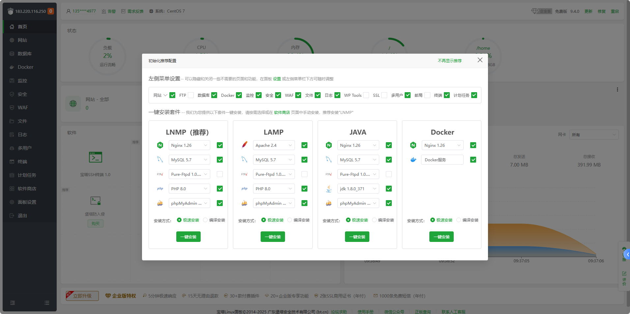630x314 pixels.
Task: Uncheck the 网站 menu checkbox
Action: pyautogui.click(x=172, y=95)
